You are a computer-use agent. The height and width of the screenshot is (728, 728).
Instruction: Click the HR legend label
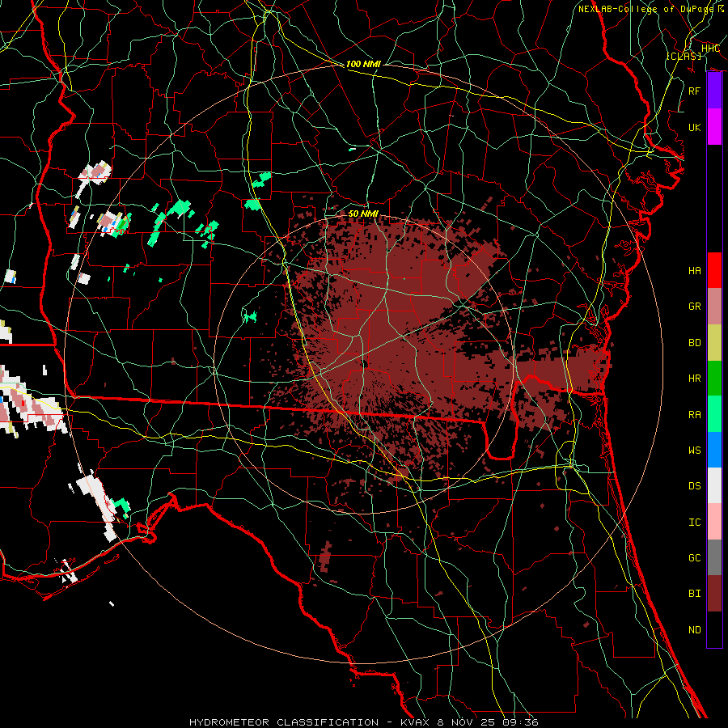695,379
